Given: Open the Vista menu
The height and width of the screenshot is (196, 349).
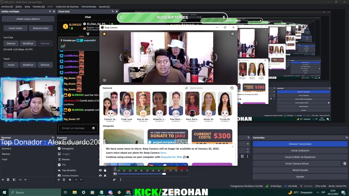Looking at the screenshot, I should tap(27, 7).
